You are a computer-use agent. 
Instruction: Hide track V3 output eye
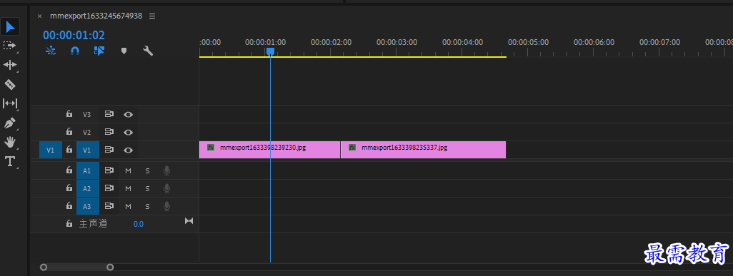pos(128,114)
